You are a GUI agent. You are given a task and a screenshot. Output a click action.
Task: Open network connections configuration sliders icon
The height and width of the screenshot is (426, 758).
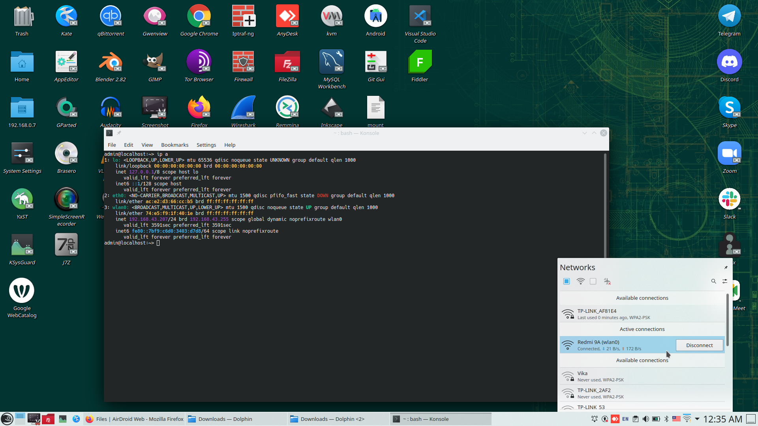click(x=725, y=281)
